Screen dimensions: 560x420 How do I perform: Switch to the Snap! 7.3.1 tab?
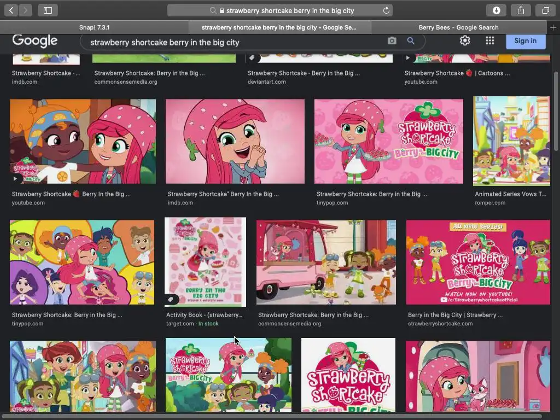94,27
